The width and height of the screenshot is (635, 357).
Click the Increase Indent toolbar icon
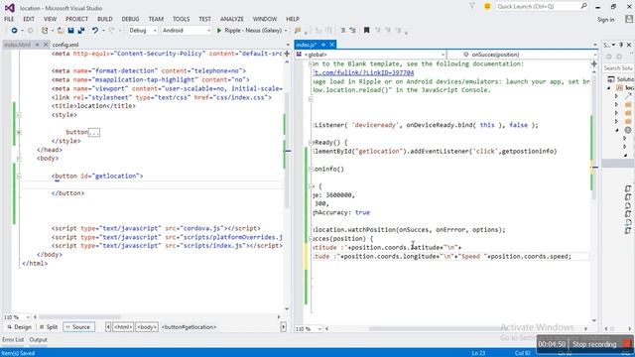pyautogui.click(x=353, y=31)
